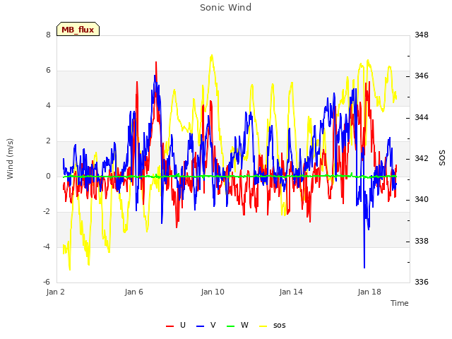Image resolution: width=452 pixels, height=339 pixels.
Task: Click the Time axis label
Action: (x=400, y=303)
